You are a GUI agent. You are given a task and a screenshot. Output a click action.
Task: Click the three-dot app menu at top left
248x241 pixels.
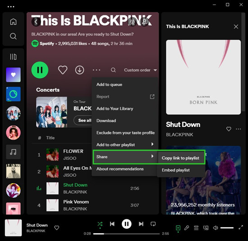pyautogui.click(x=11, y=7)
